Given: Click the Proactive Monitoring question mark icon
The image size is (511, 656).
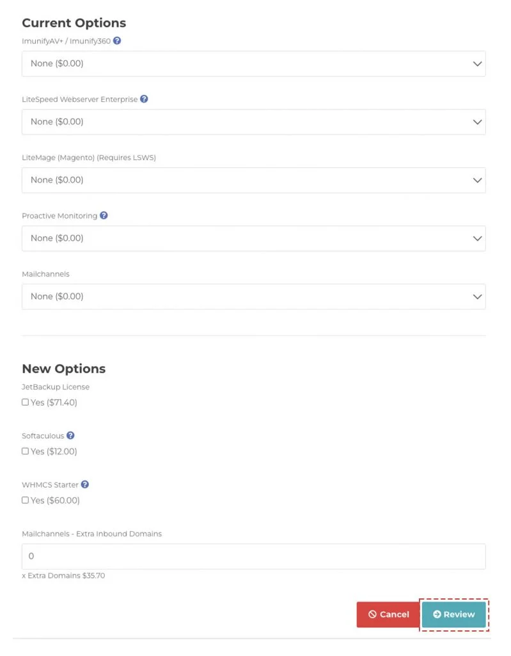Looking at the screenshot, I should pyautogui.click(x=104, y=216).
